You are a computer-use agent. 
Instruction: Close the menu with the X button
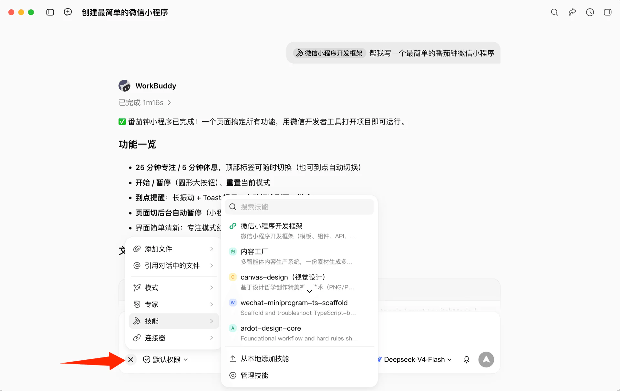coord(131,359)
